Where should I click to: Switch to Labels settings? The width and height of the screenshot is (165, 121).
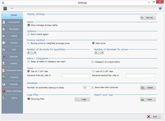click(12, 36)
